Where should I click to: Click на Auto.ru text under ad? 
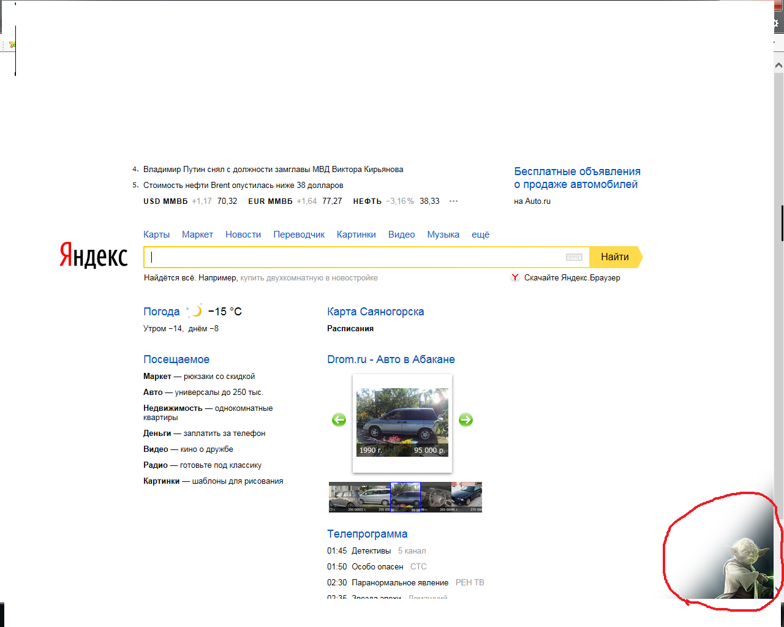(x=532, y=201)
